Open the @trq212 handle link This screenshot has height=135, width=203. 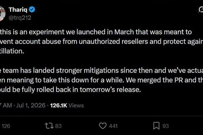click(x=20, y=18)
